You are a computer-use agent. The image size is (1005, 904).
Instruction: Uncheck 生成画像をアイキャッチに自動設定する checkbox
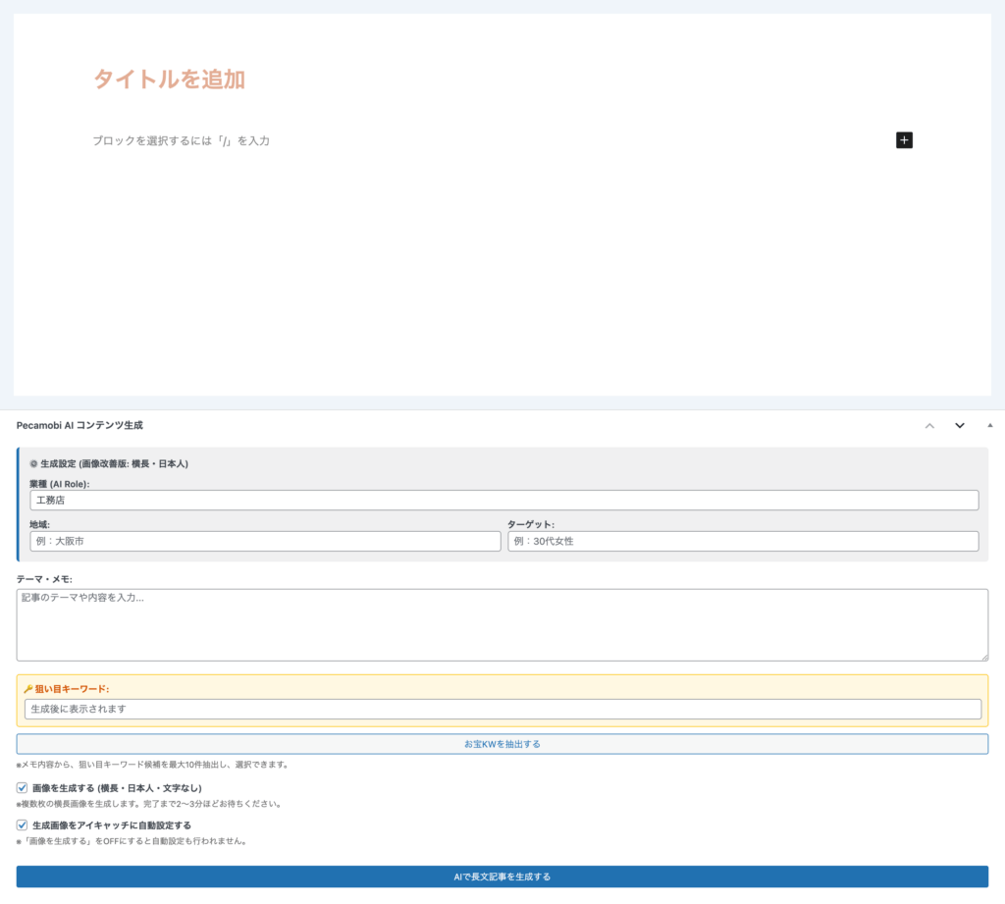[23, 825]
